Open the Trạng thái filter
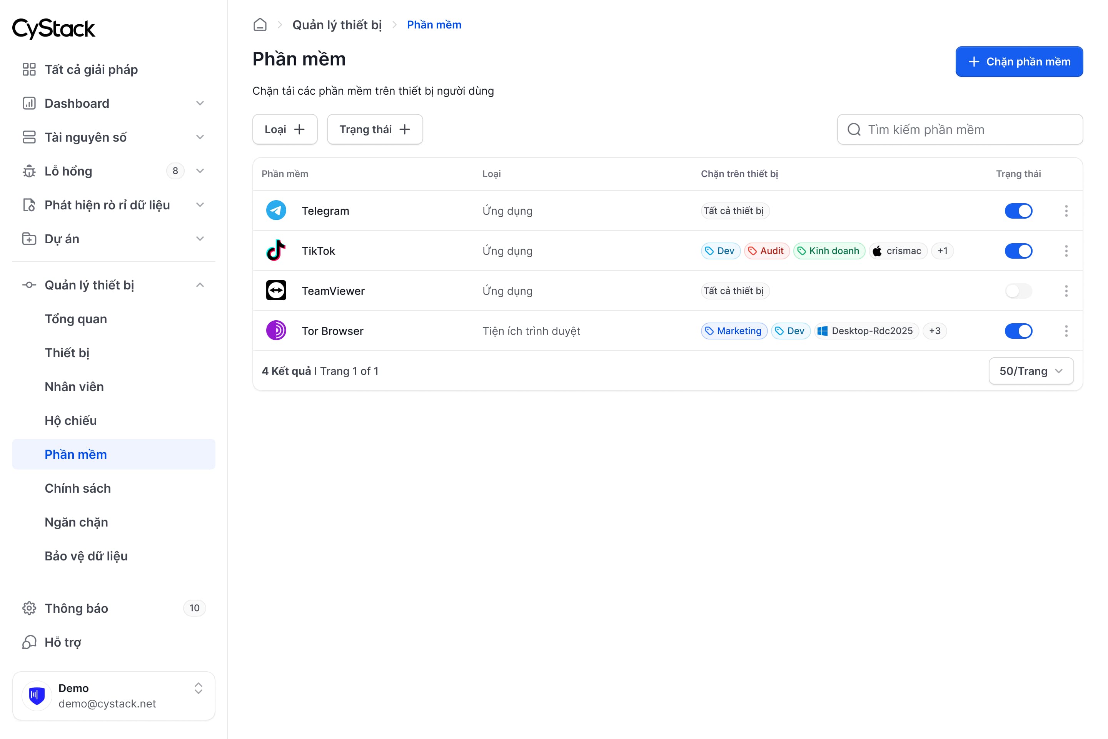 [x=375, y=130]
